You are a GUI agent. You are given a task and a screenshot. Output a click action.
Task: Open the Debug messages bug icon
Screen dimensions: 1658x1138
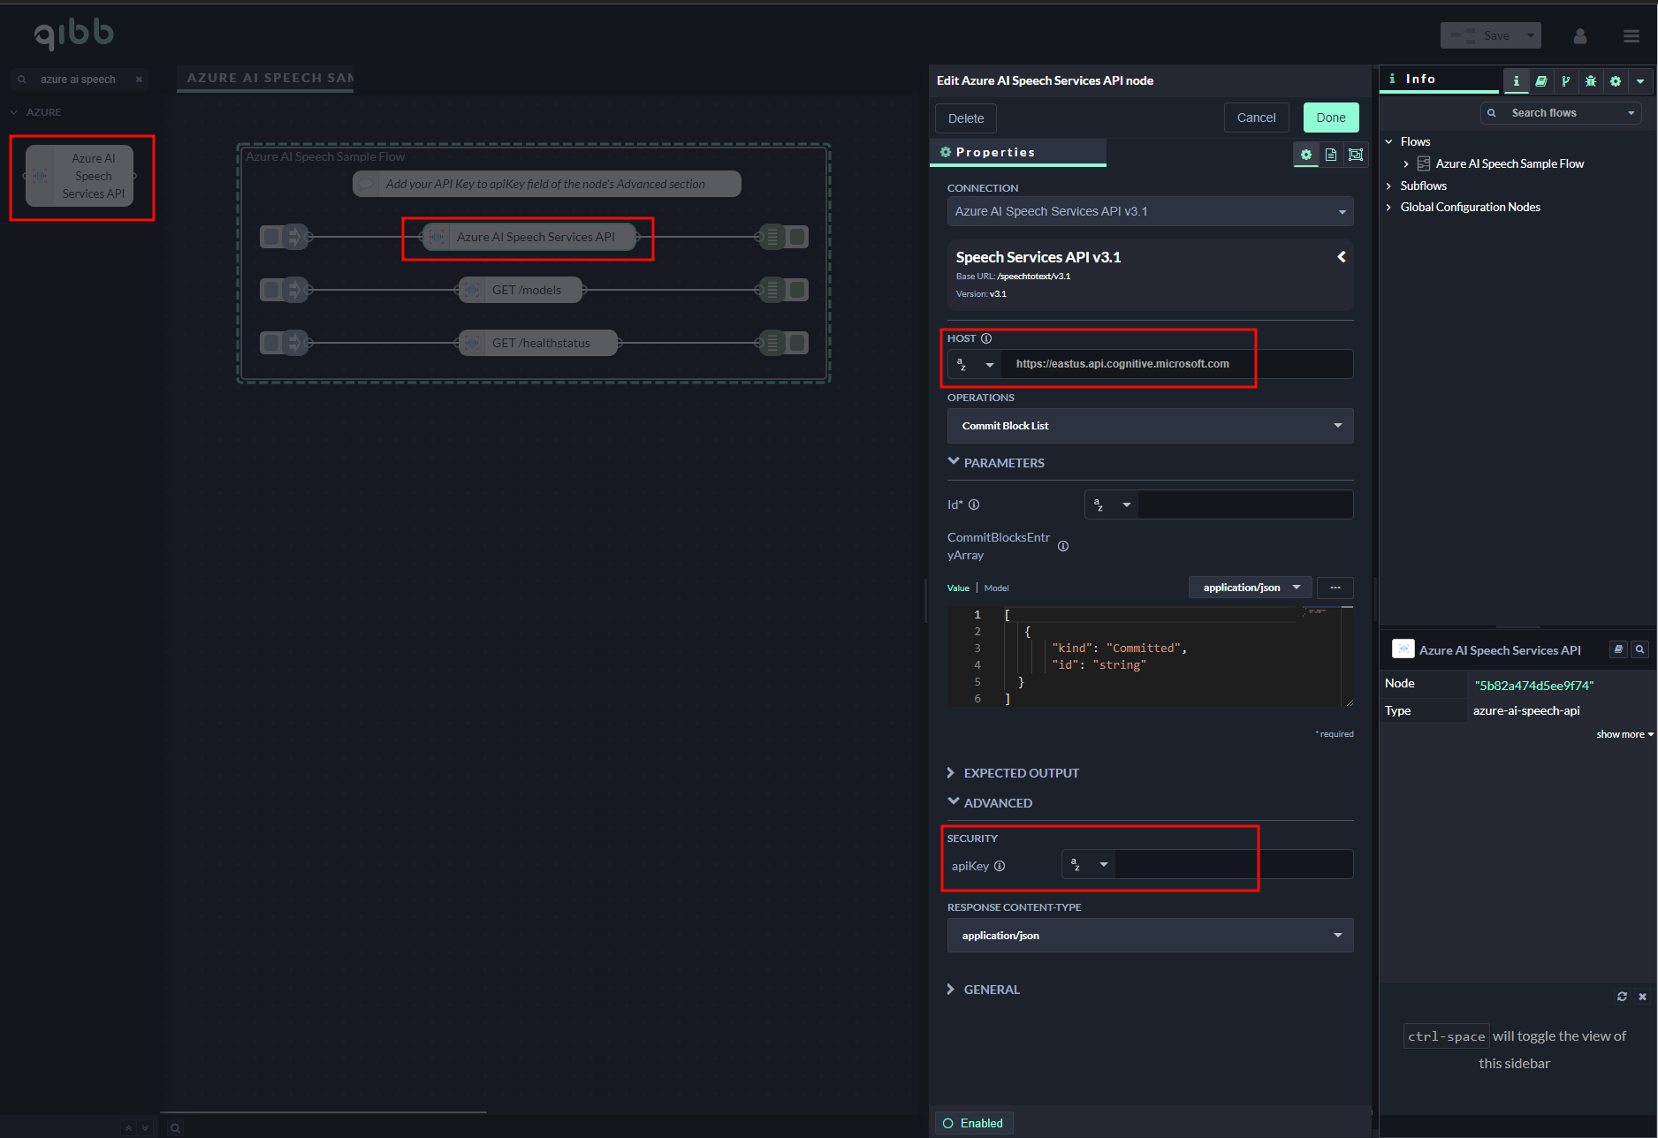click(x=1591, y=81)
